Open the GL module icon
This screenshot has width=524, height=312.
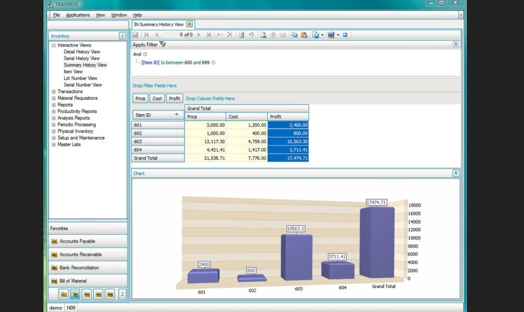tap(63, 295)
